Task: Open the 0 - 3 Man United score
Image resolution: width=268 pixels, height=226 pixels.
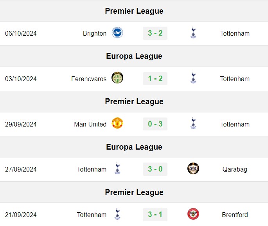Action: pos(155,124)
